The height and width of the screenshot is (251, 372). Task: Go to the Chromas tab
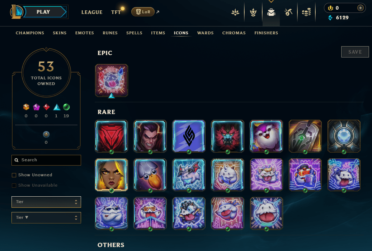[x=234, y=33]
